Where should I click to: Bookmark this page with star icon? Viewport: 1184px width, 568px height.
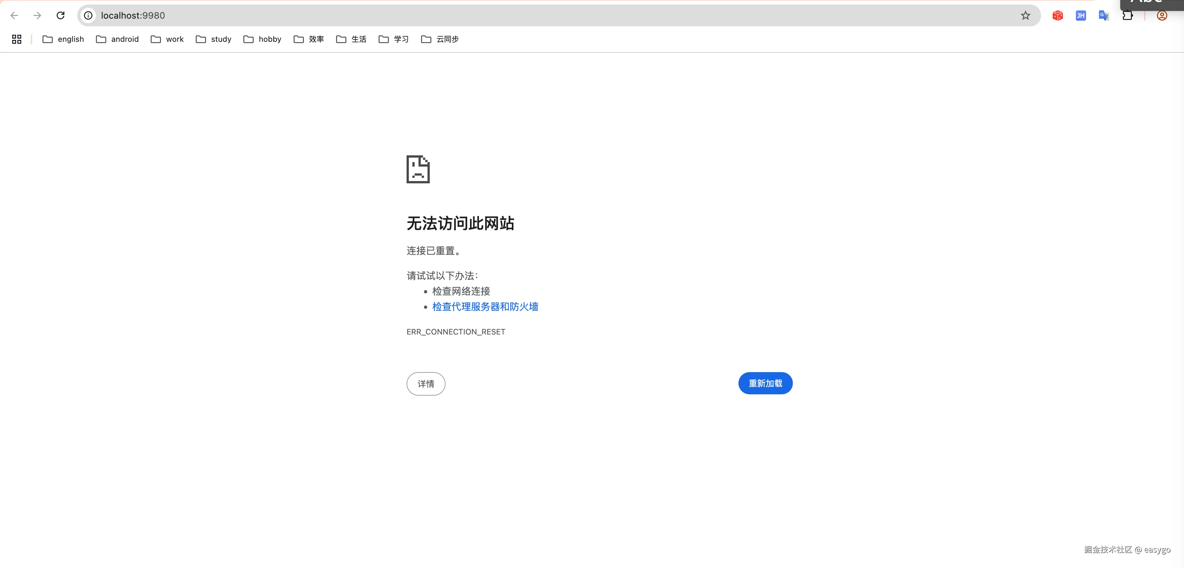[1025, 16]
